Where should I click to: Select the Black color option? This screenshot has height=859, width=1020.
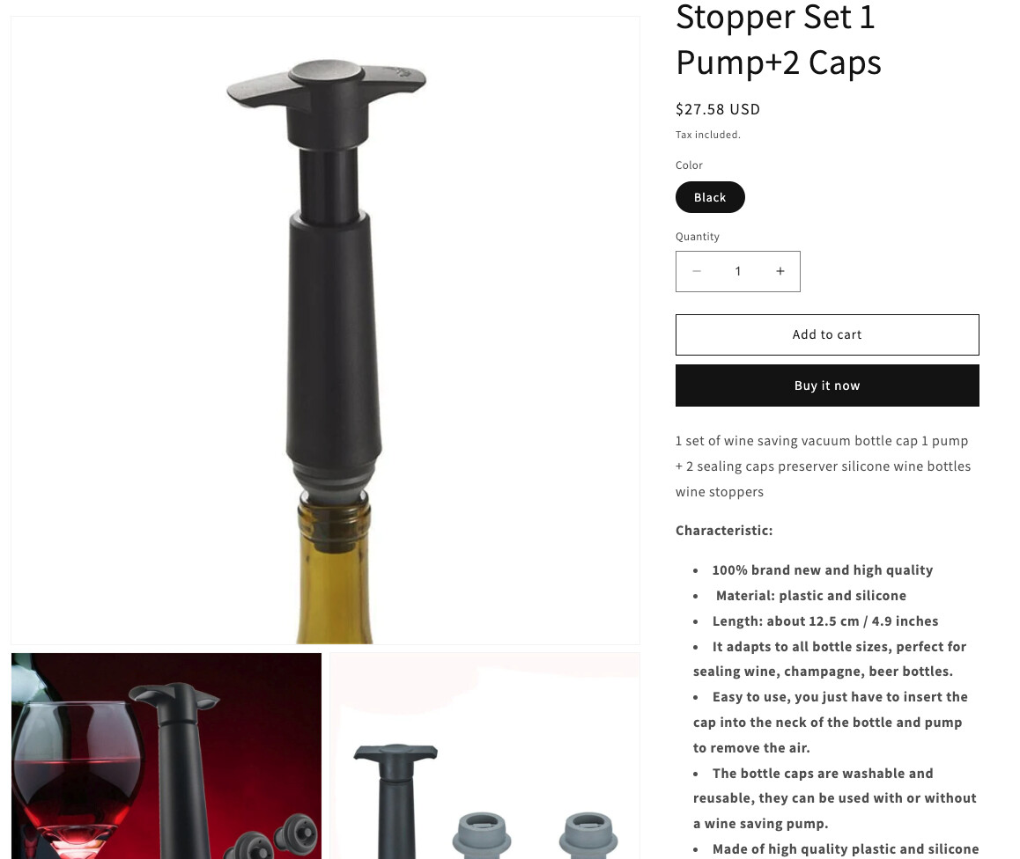[x=710, y=197]
